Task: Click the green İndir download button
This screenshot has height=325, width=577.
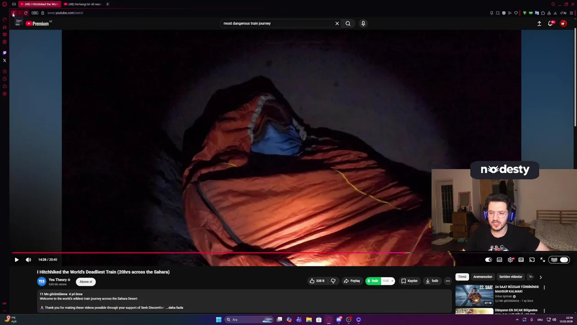Action: point(373,281)
